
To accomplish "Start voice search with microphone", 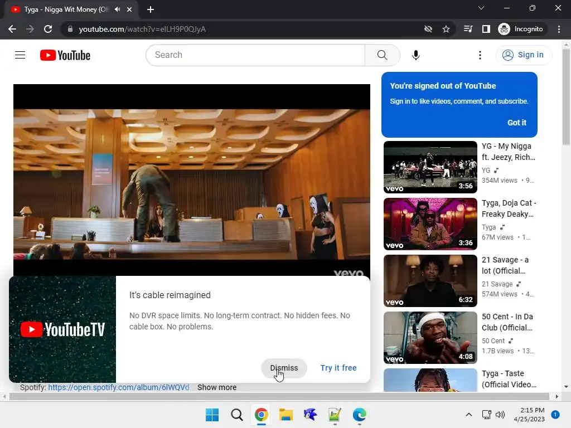I will [415, 55].
